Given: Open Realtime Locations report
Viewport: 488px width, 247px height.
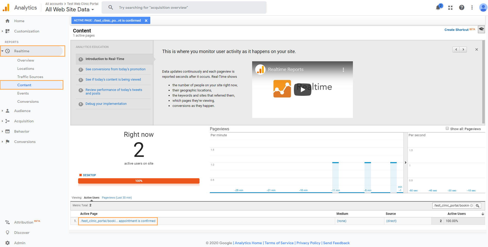Looking at the screenshot, I should (26, 69).
